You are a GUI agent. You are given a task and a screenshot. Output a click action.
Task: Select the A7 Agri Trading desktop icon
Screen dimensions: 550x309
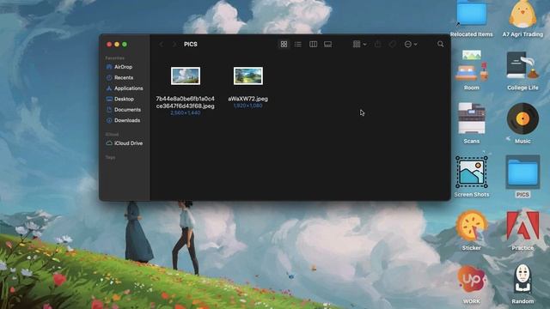pos(522,15)
